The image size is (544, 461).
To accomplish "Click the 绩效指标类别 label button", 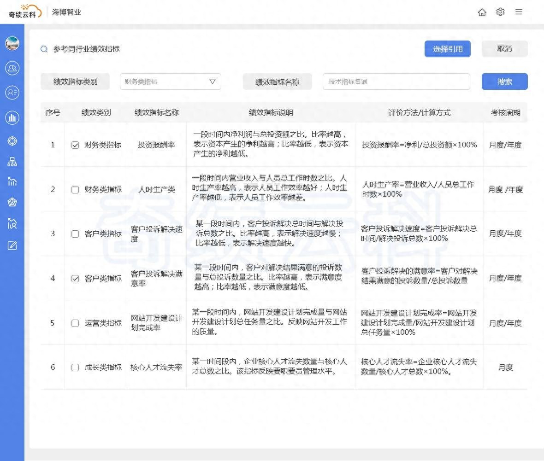I will point(75,82).
